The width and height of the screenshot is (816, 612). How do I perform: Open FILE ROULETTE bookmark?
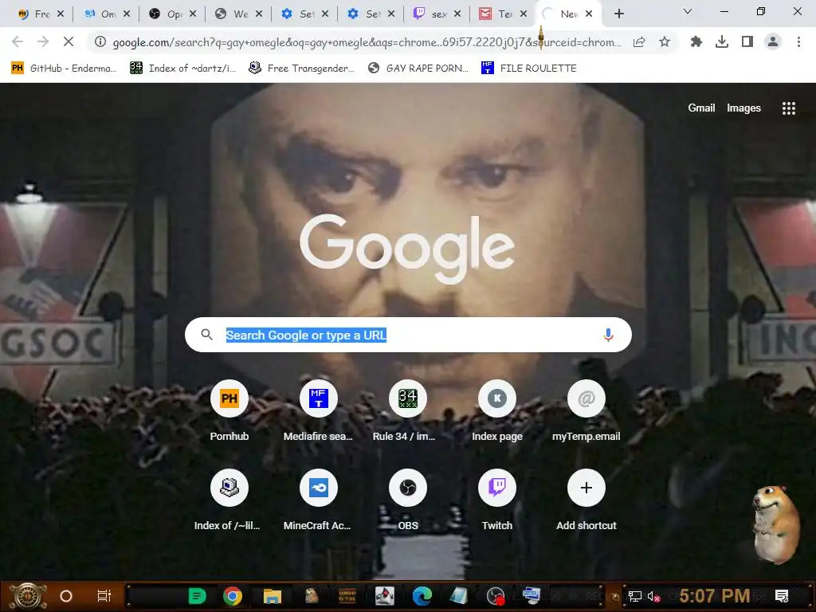[x=529, y=68]
